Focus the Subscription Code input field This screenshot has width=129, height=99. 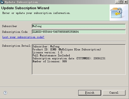(x=79, y=32)
